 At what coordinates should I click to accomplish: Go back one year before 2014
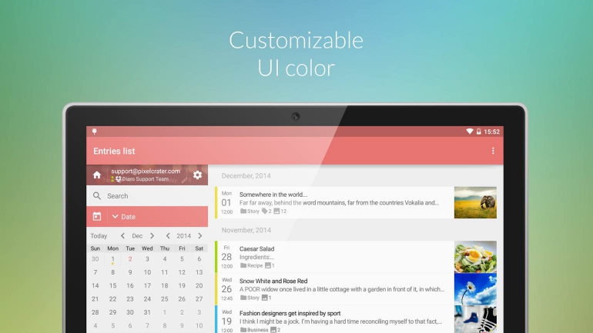(x=168, y=236)
